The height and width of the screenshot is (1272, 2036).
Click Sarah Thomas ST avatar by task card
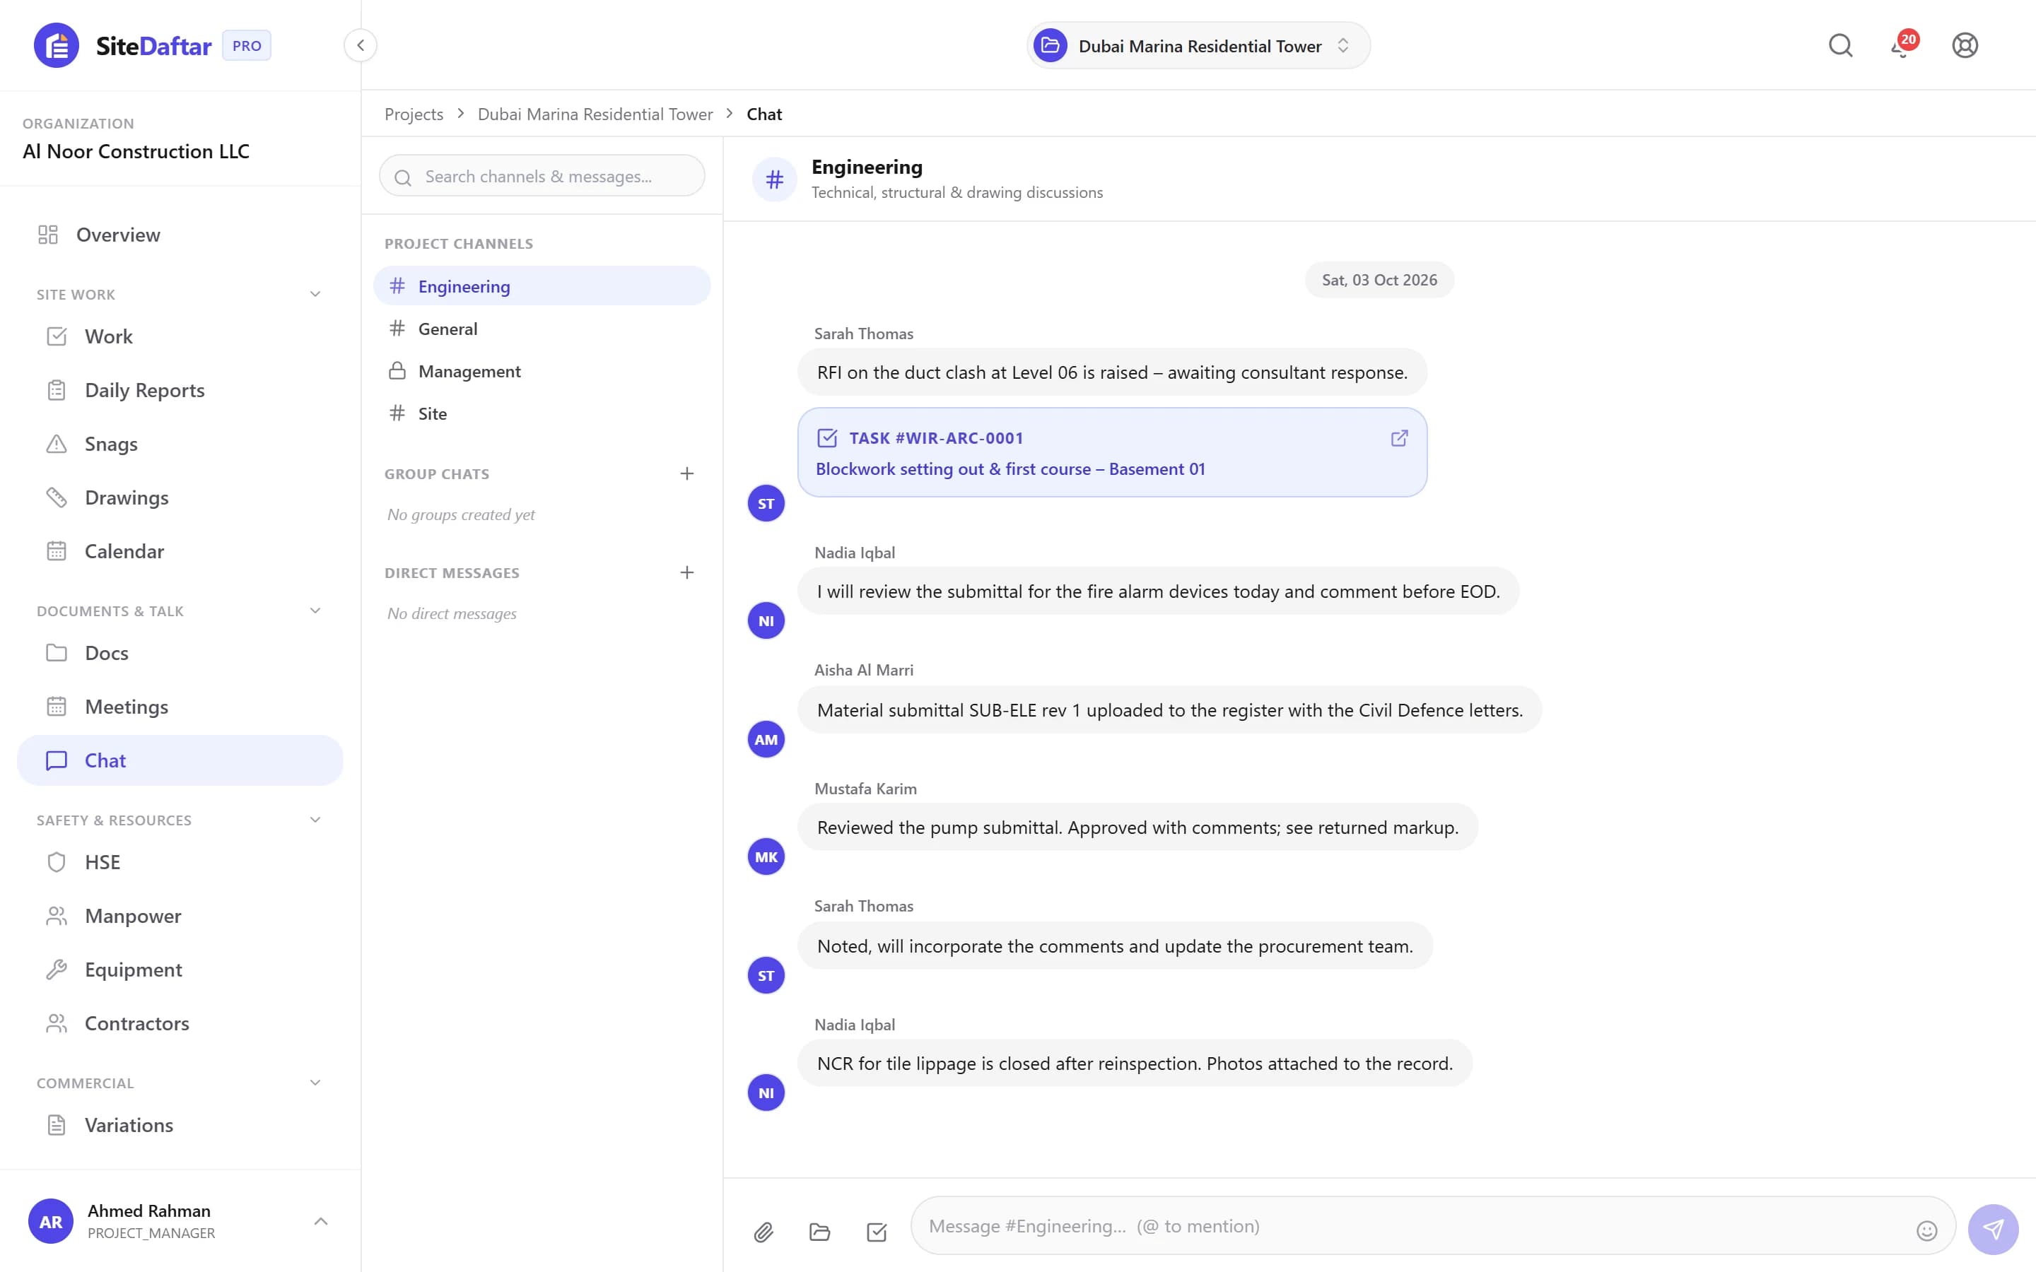pyautogui.click(x=766, y=504)
